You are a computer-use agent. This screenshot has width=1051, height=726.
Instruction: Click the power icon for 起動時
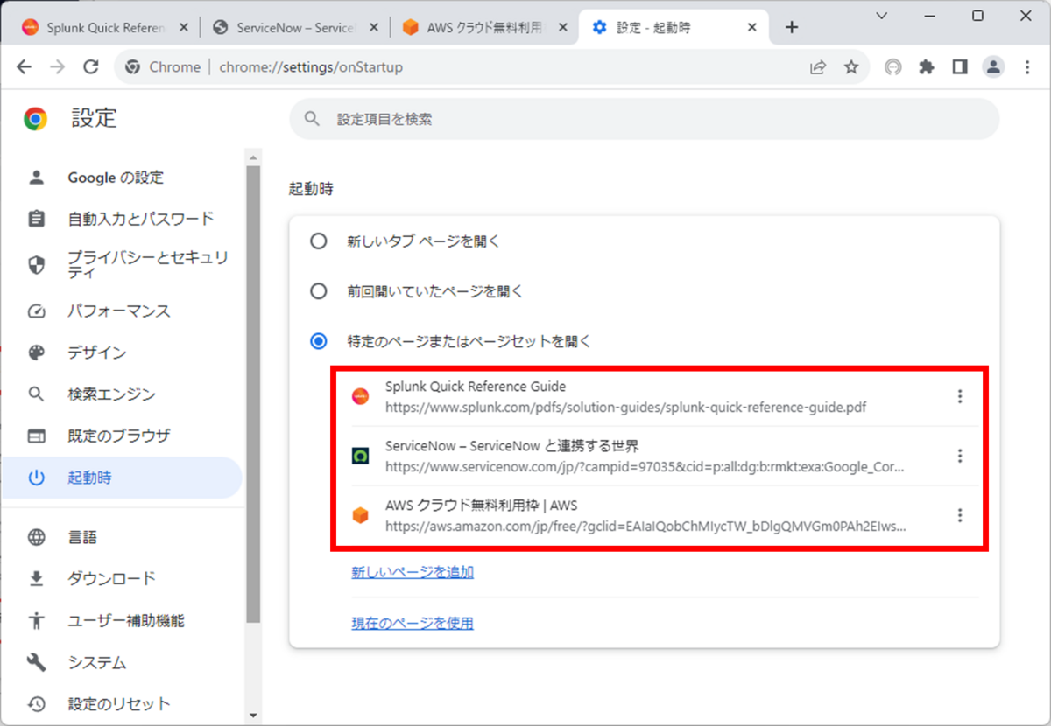36,478
